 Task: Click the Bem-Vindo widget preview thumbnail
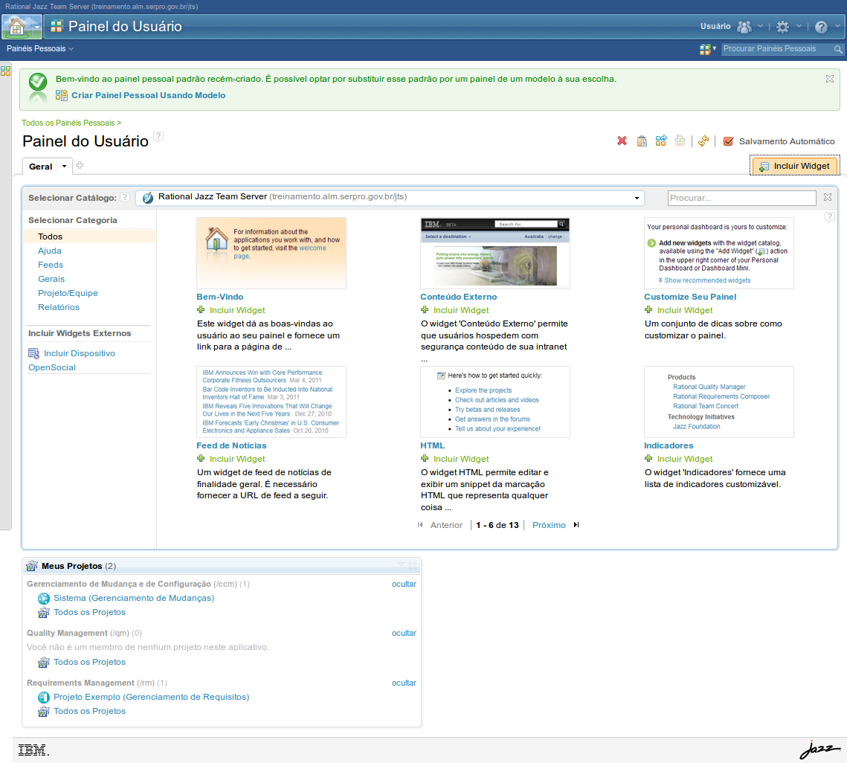[271, 253]
